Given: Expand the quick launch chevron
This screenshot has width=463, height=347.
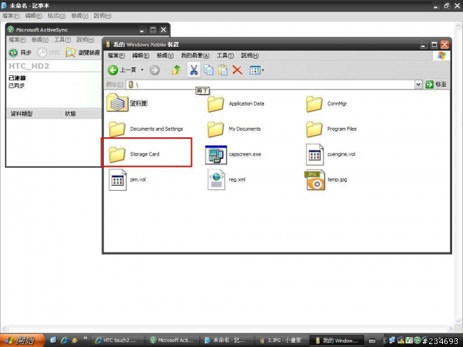Looking at the screenshot, I should coord(85,338).
